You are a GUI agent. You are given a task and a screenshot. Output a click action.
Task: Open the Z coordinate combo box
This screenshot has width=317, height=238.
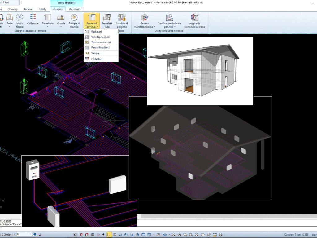(30, 234)
